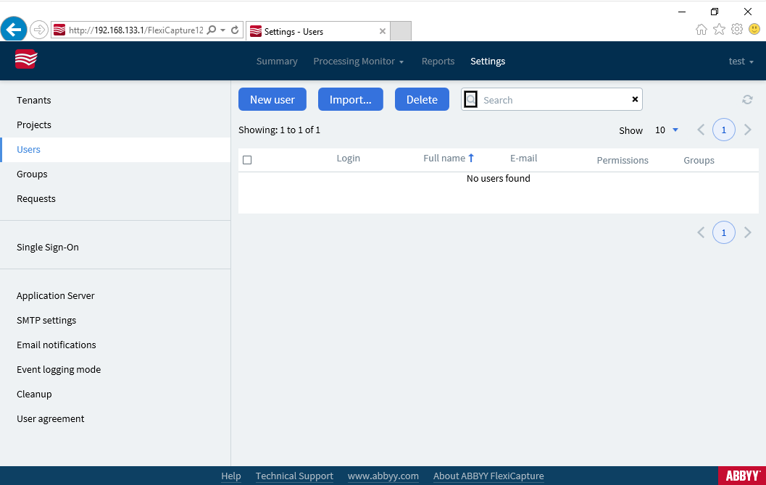Viewport: 766px width, 485px height.
Task: Open the Summary tab
Action: (277, 61)
